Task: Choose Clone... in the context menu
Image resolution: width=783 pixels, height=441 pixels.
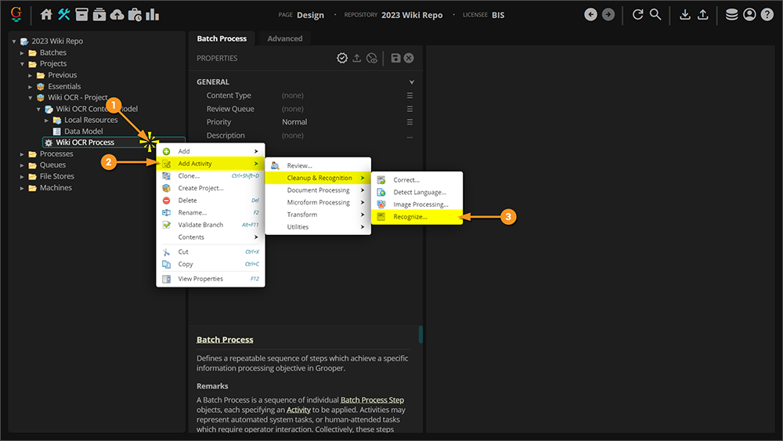Action: (211, 175)
